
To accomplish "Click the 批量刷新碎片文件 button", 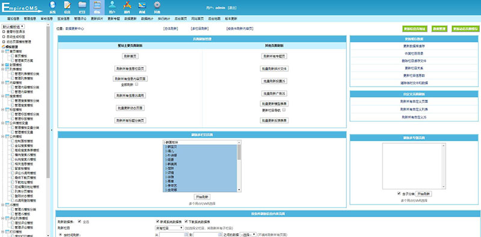I will click(x=274, y=69).
